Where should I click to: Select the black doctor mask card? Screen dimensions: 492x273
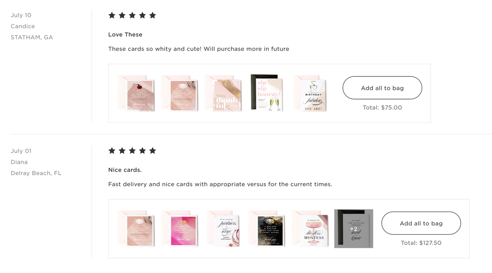pyautogui.click(x=270, y=229)
